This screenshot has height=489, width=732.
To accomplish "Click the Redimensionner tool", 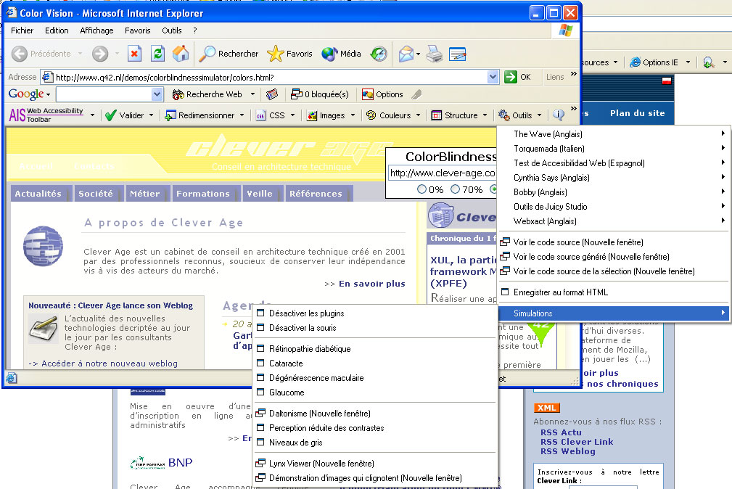I will 200,115.
